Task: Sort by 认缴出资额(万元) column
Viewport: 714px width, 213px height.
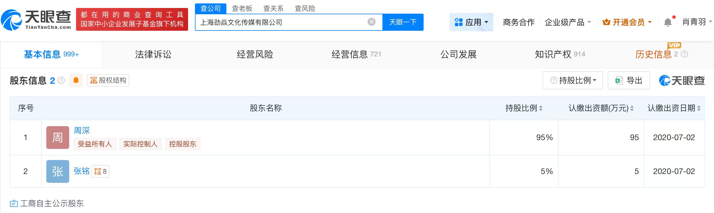Action: point(632,108)
